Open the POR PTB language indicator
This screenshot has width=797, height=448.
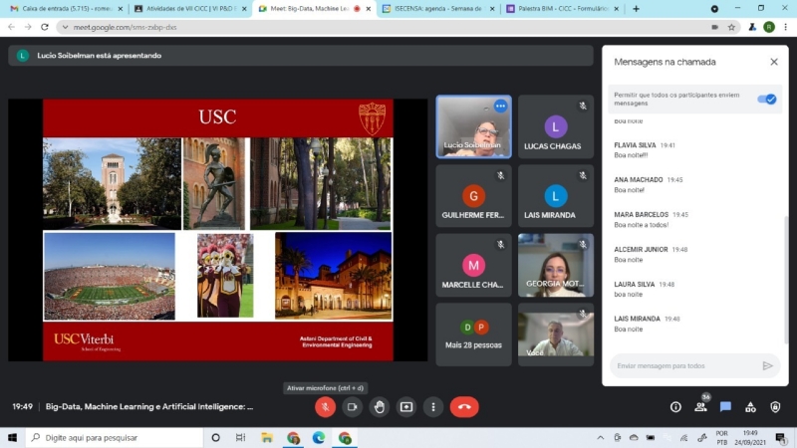(x=721, y=437)
